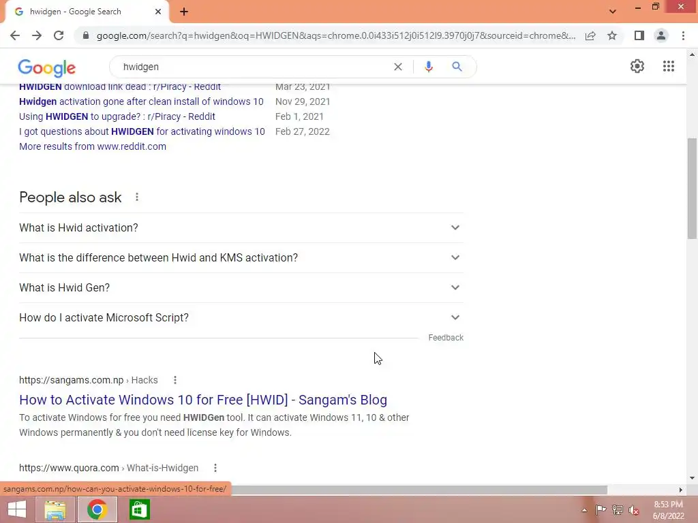The height and width of the screenshot is (523, 698).
Task: Switch to Chrome in the taskbar
Action: [x=97, y=509]
